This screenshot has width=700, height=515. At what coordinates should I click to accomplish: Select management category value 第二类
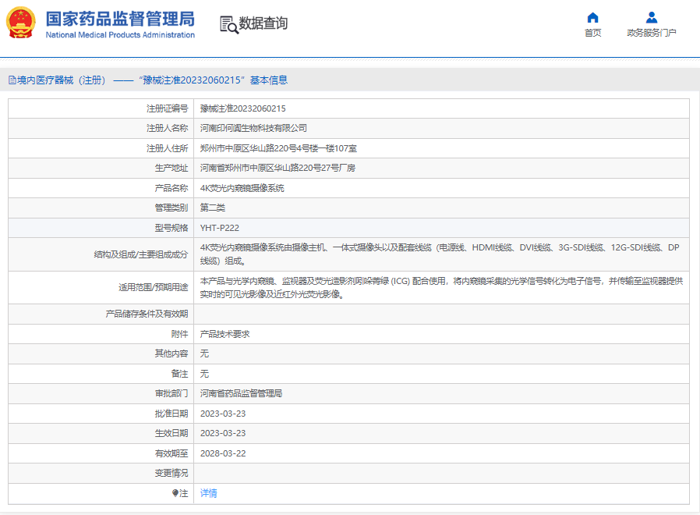click(213, 208)
